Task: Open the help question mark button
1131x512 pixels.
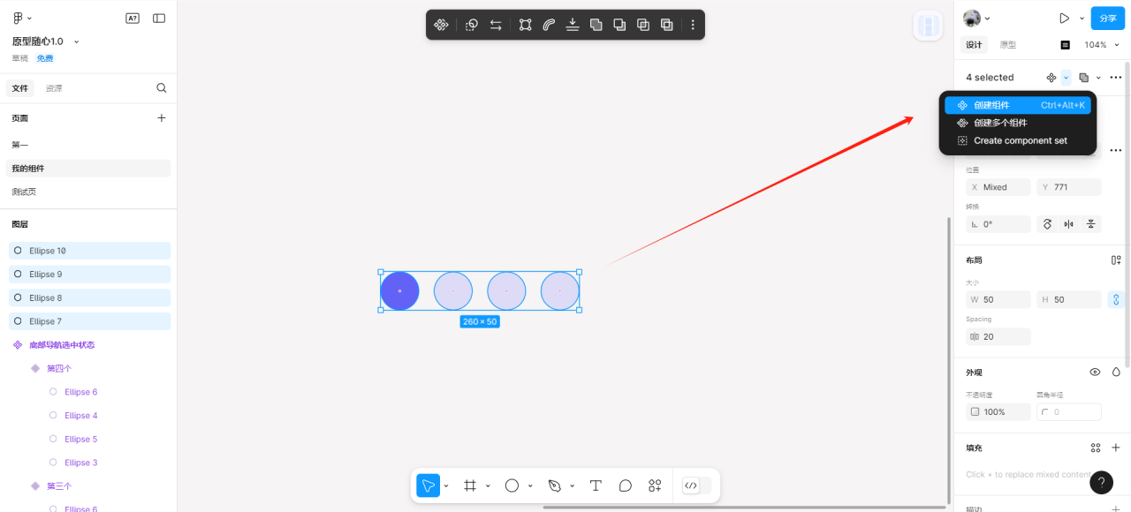Action: pyautogui.click(x=1101, y=482)
